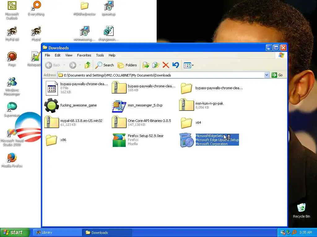
Task: Open the Views dropdown button
Action: tap(189, 65)
